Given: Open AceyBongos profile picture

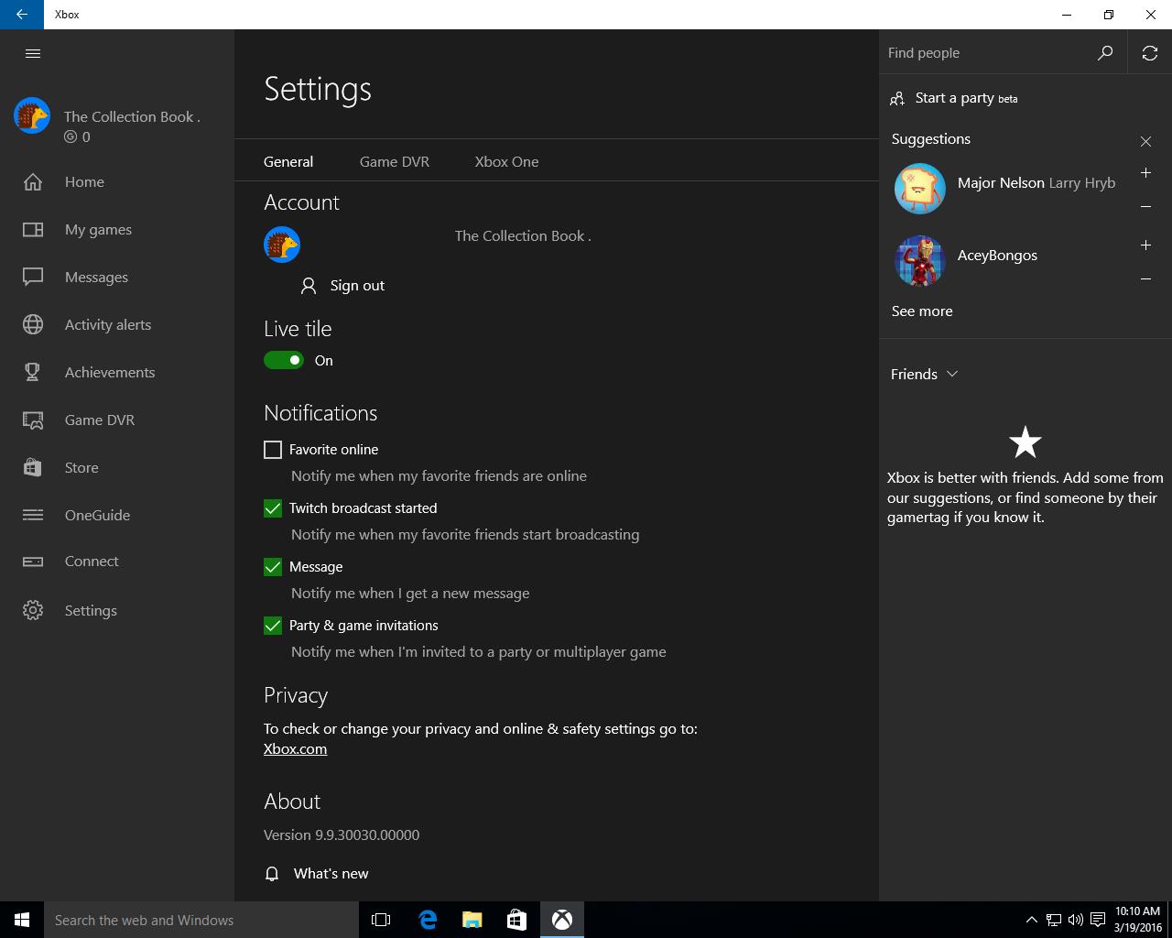Looking at the screenshot, I should [919, 261].
